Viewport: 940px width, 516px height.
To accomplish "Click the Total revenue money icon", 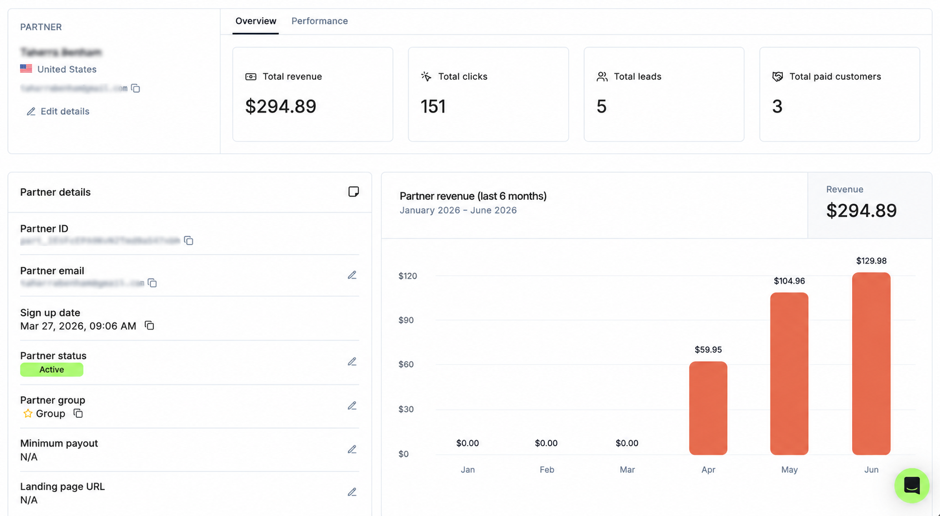I will (251, 77).
